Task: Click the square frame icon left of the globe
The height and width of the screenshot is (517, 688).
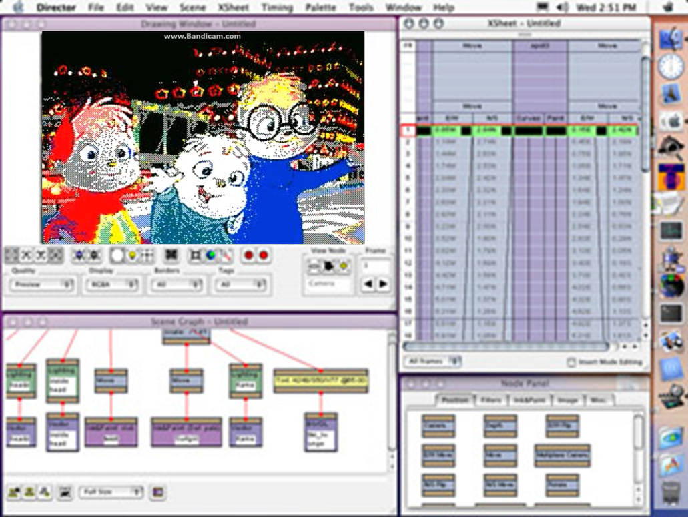Action: click(196, 255)
